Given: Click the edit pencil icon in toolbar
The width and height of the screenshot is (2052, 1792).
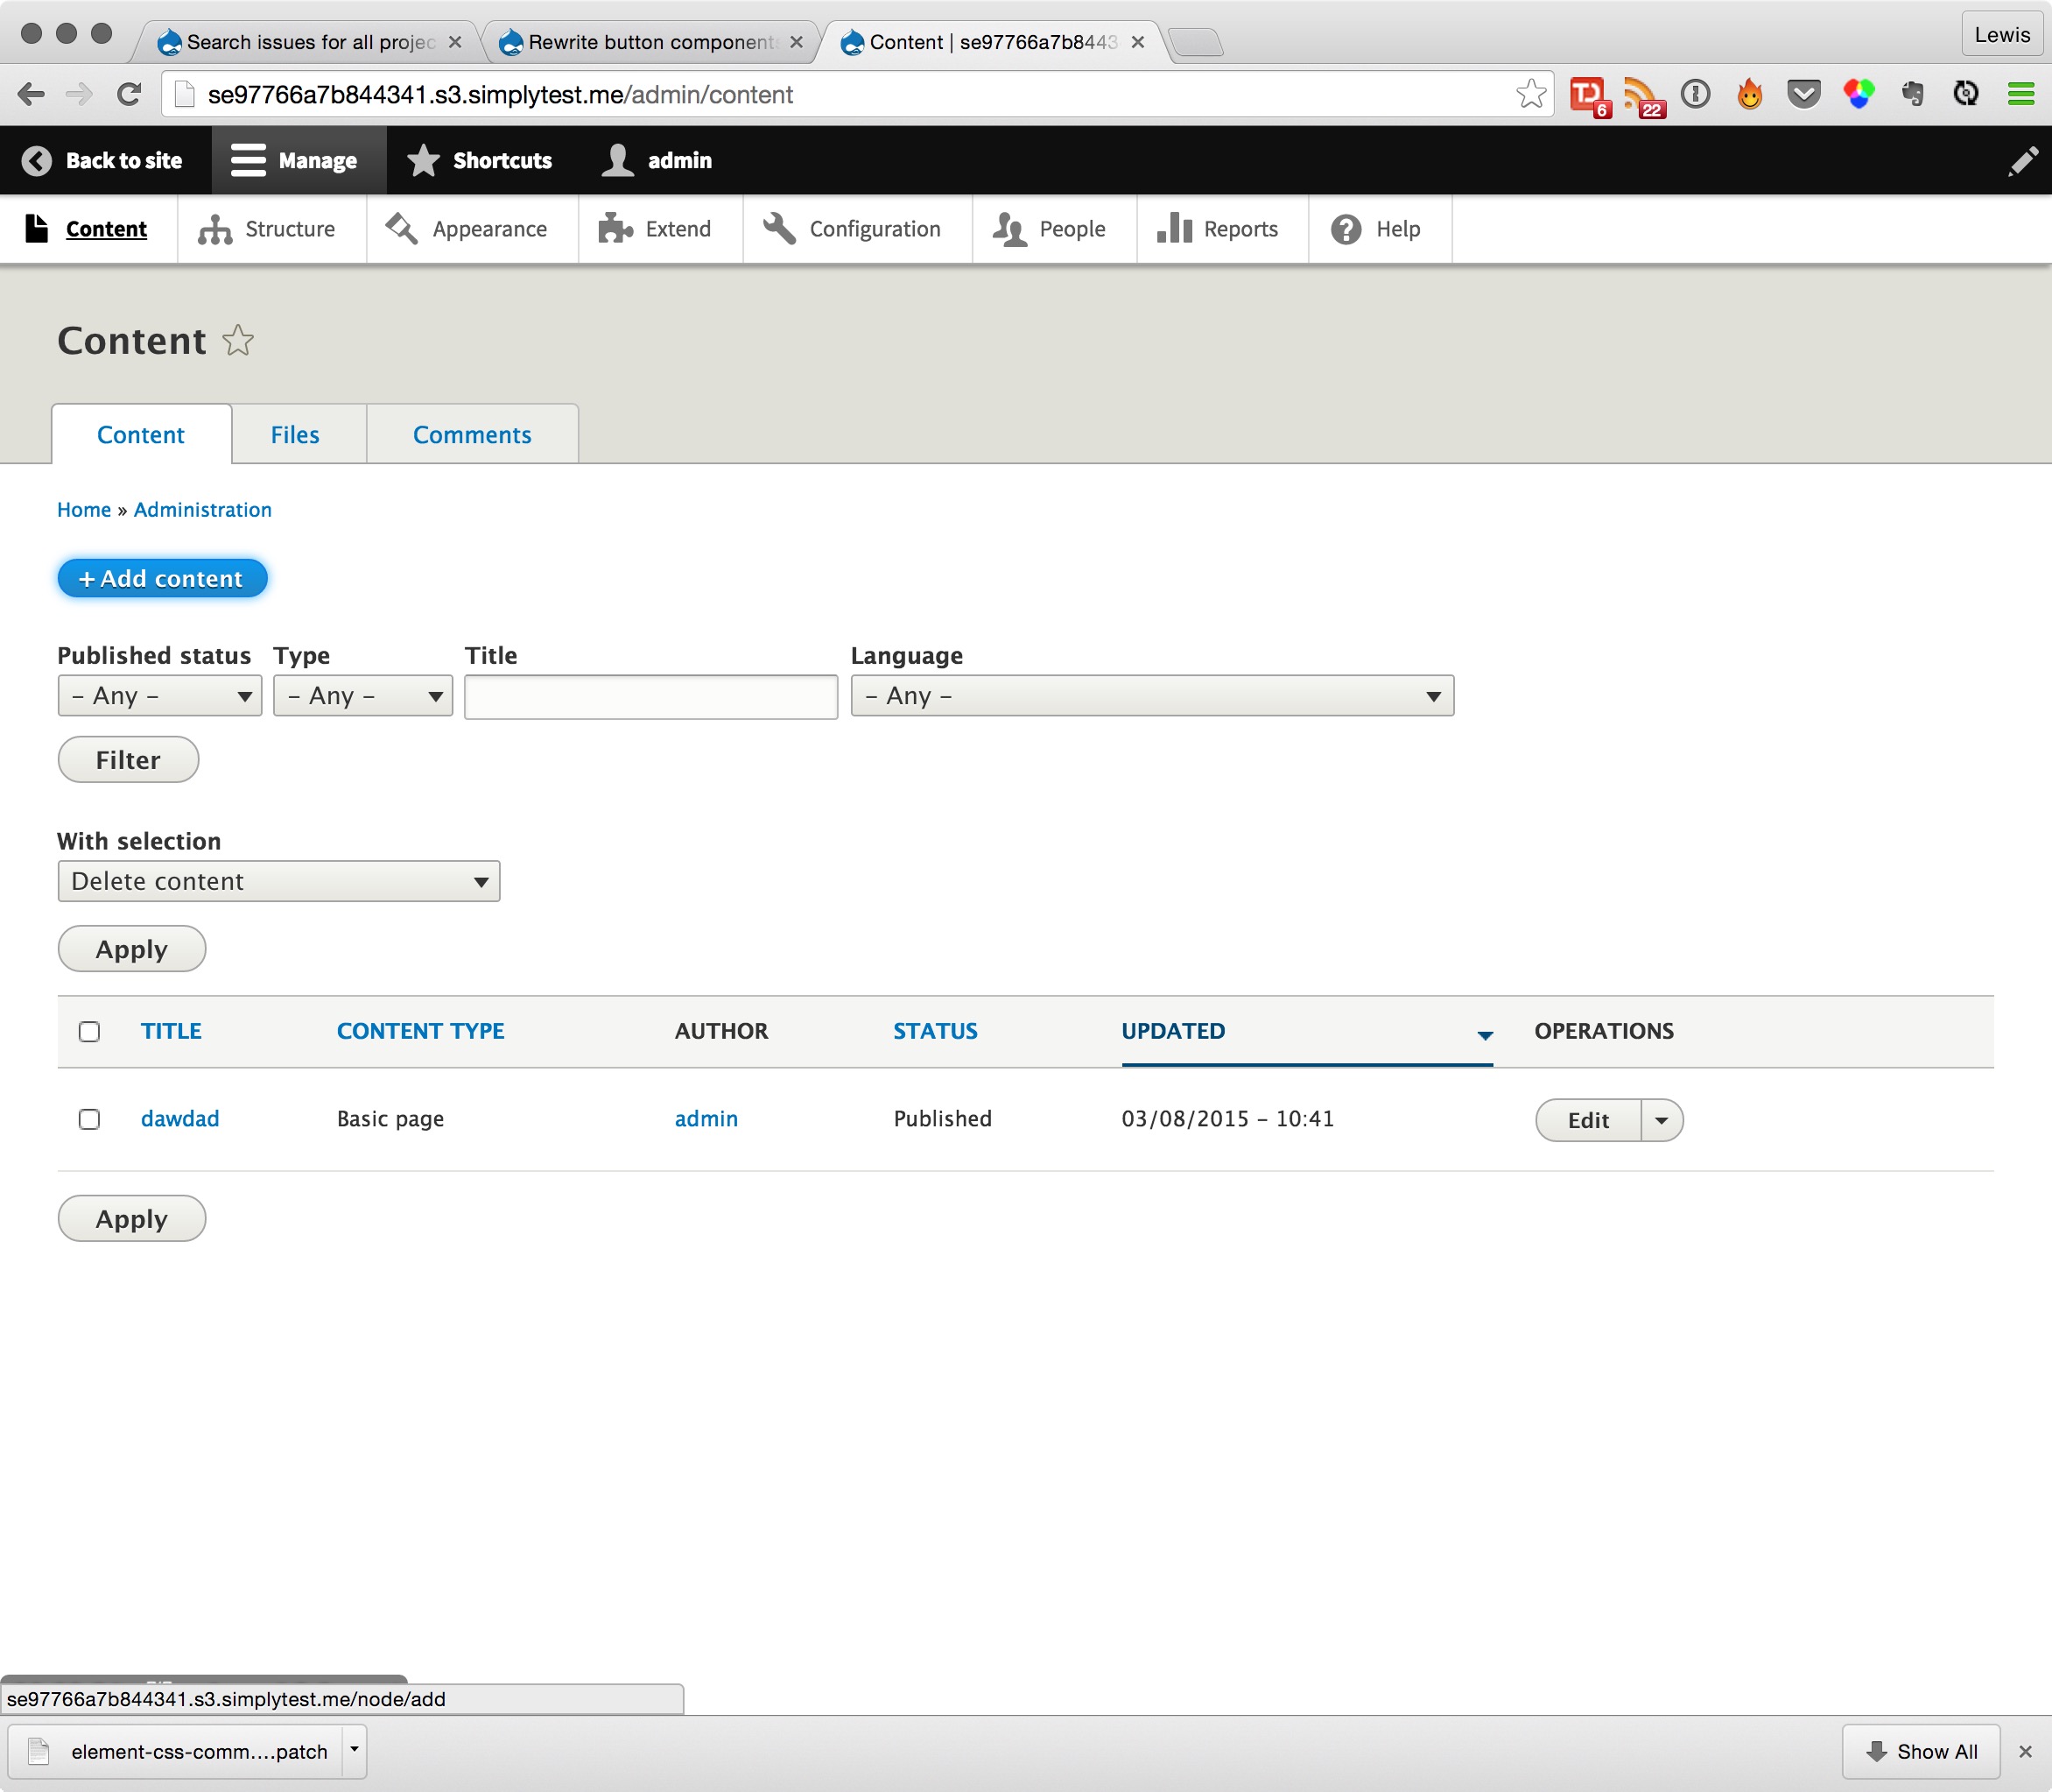Looking at the screenshot, I should pyautogui.click(x=2022, y=161).
